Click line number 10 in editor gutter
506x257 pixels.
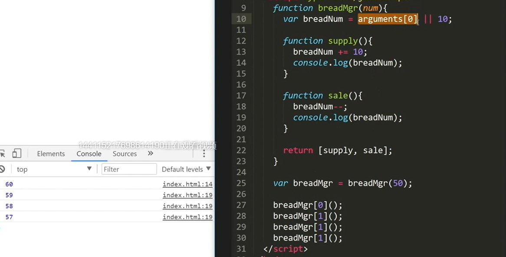click(241, 19)
